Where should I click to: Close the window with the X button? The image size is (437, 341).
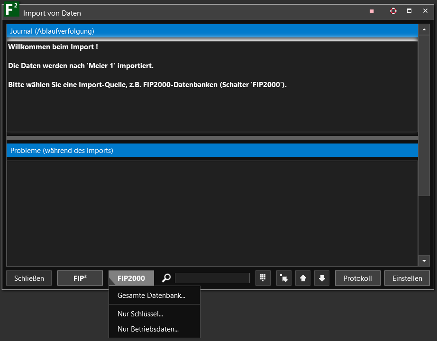click(x=425, y=11)
